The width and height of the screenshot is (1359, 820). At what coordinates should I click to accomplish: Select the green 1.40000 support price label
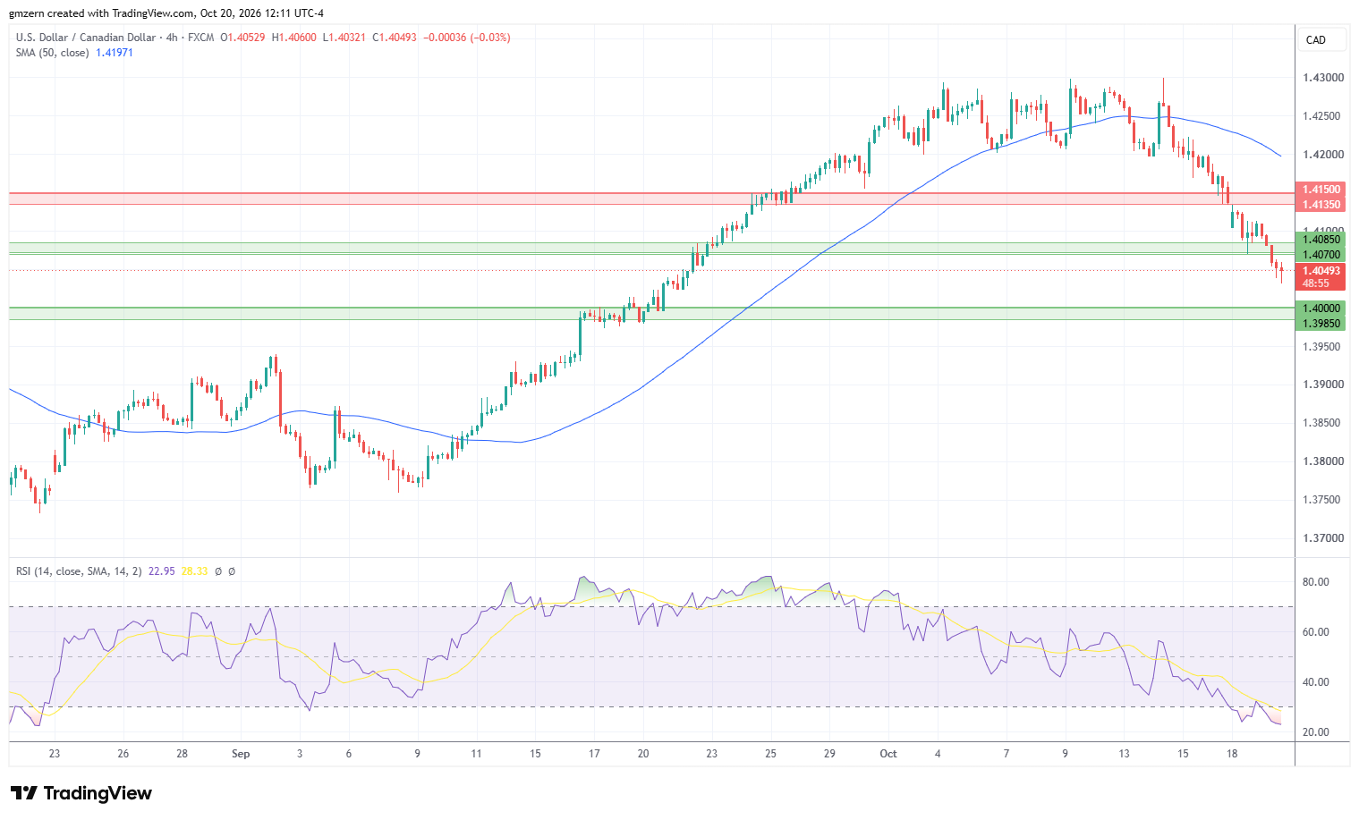1321,308
